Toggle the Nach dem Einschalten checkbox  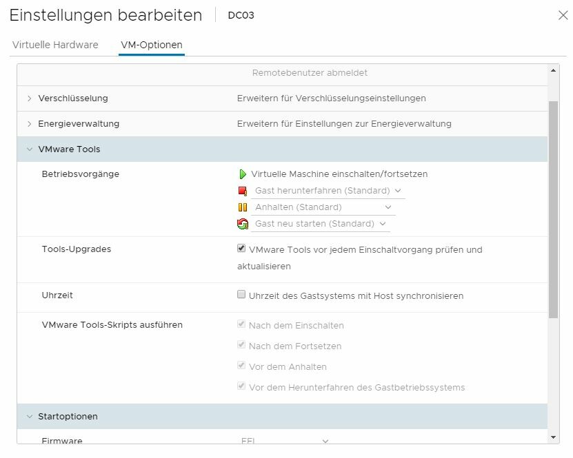[x=241, y=324]
